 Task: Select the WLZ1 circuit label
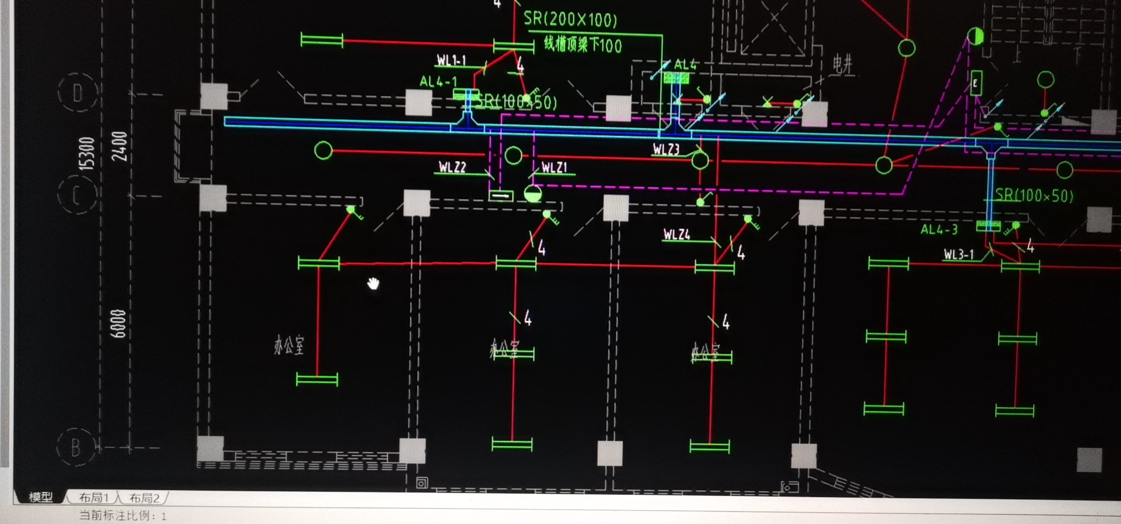[554, 168]
